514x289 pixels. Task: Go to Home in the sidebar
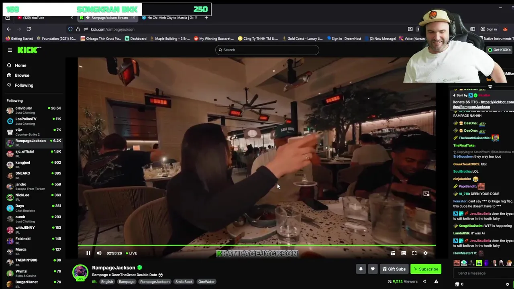pos(16,65)
